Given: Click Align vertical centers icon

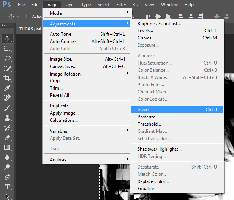Looking at the screenshot, I should click(158, 16).
